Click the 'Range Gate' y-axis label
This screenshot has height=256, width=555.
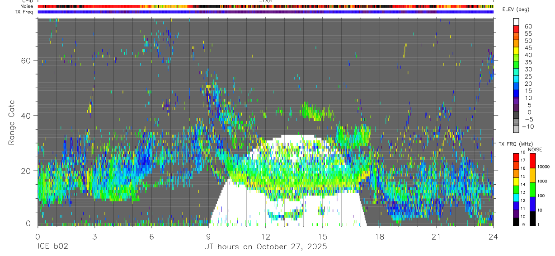point(12,122)
